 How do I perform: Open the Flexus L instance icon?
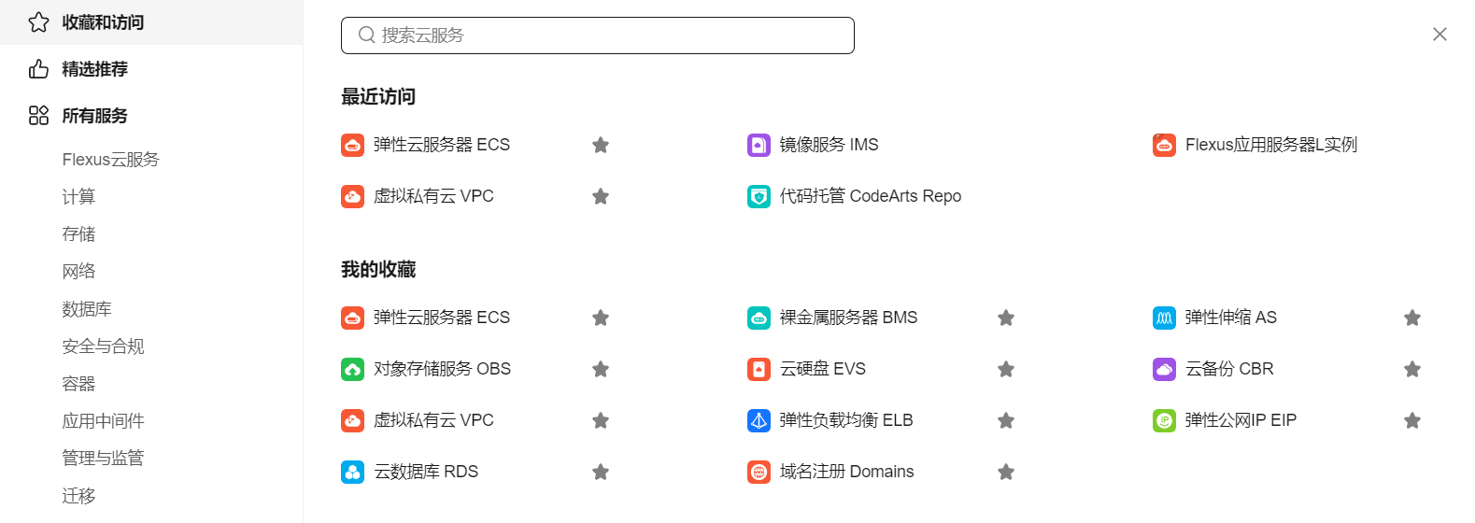tap(1164, 145)
